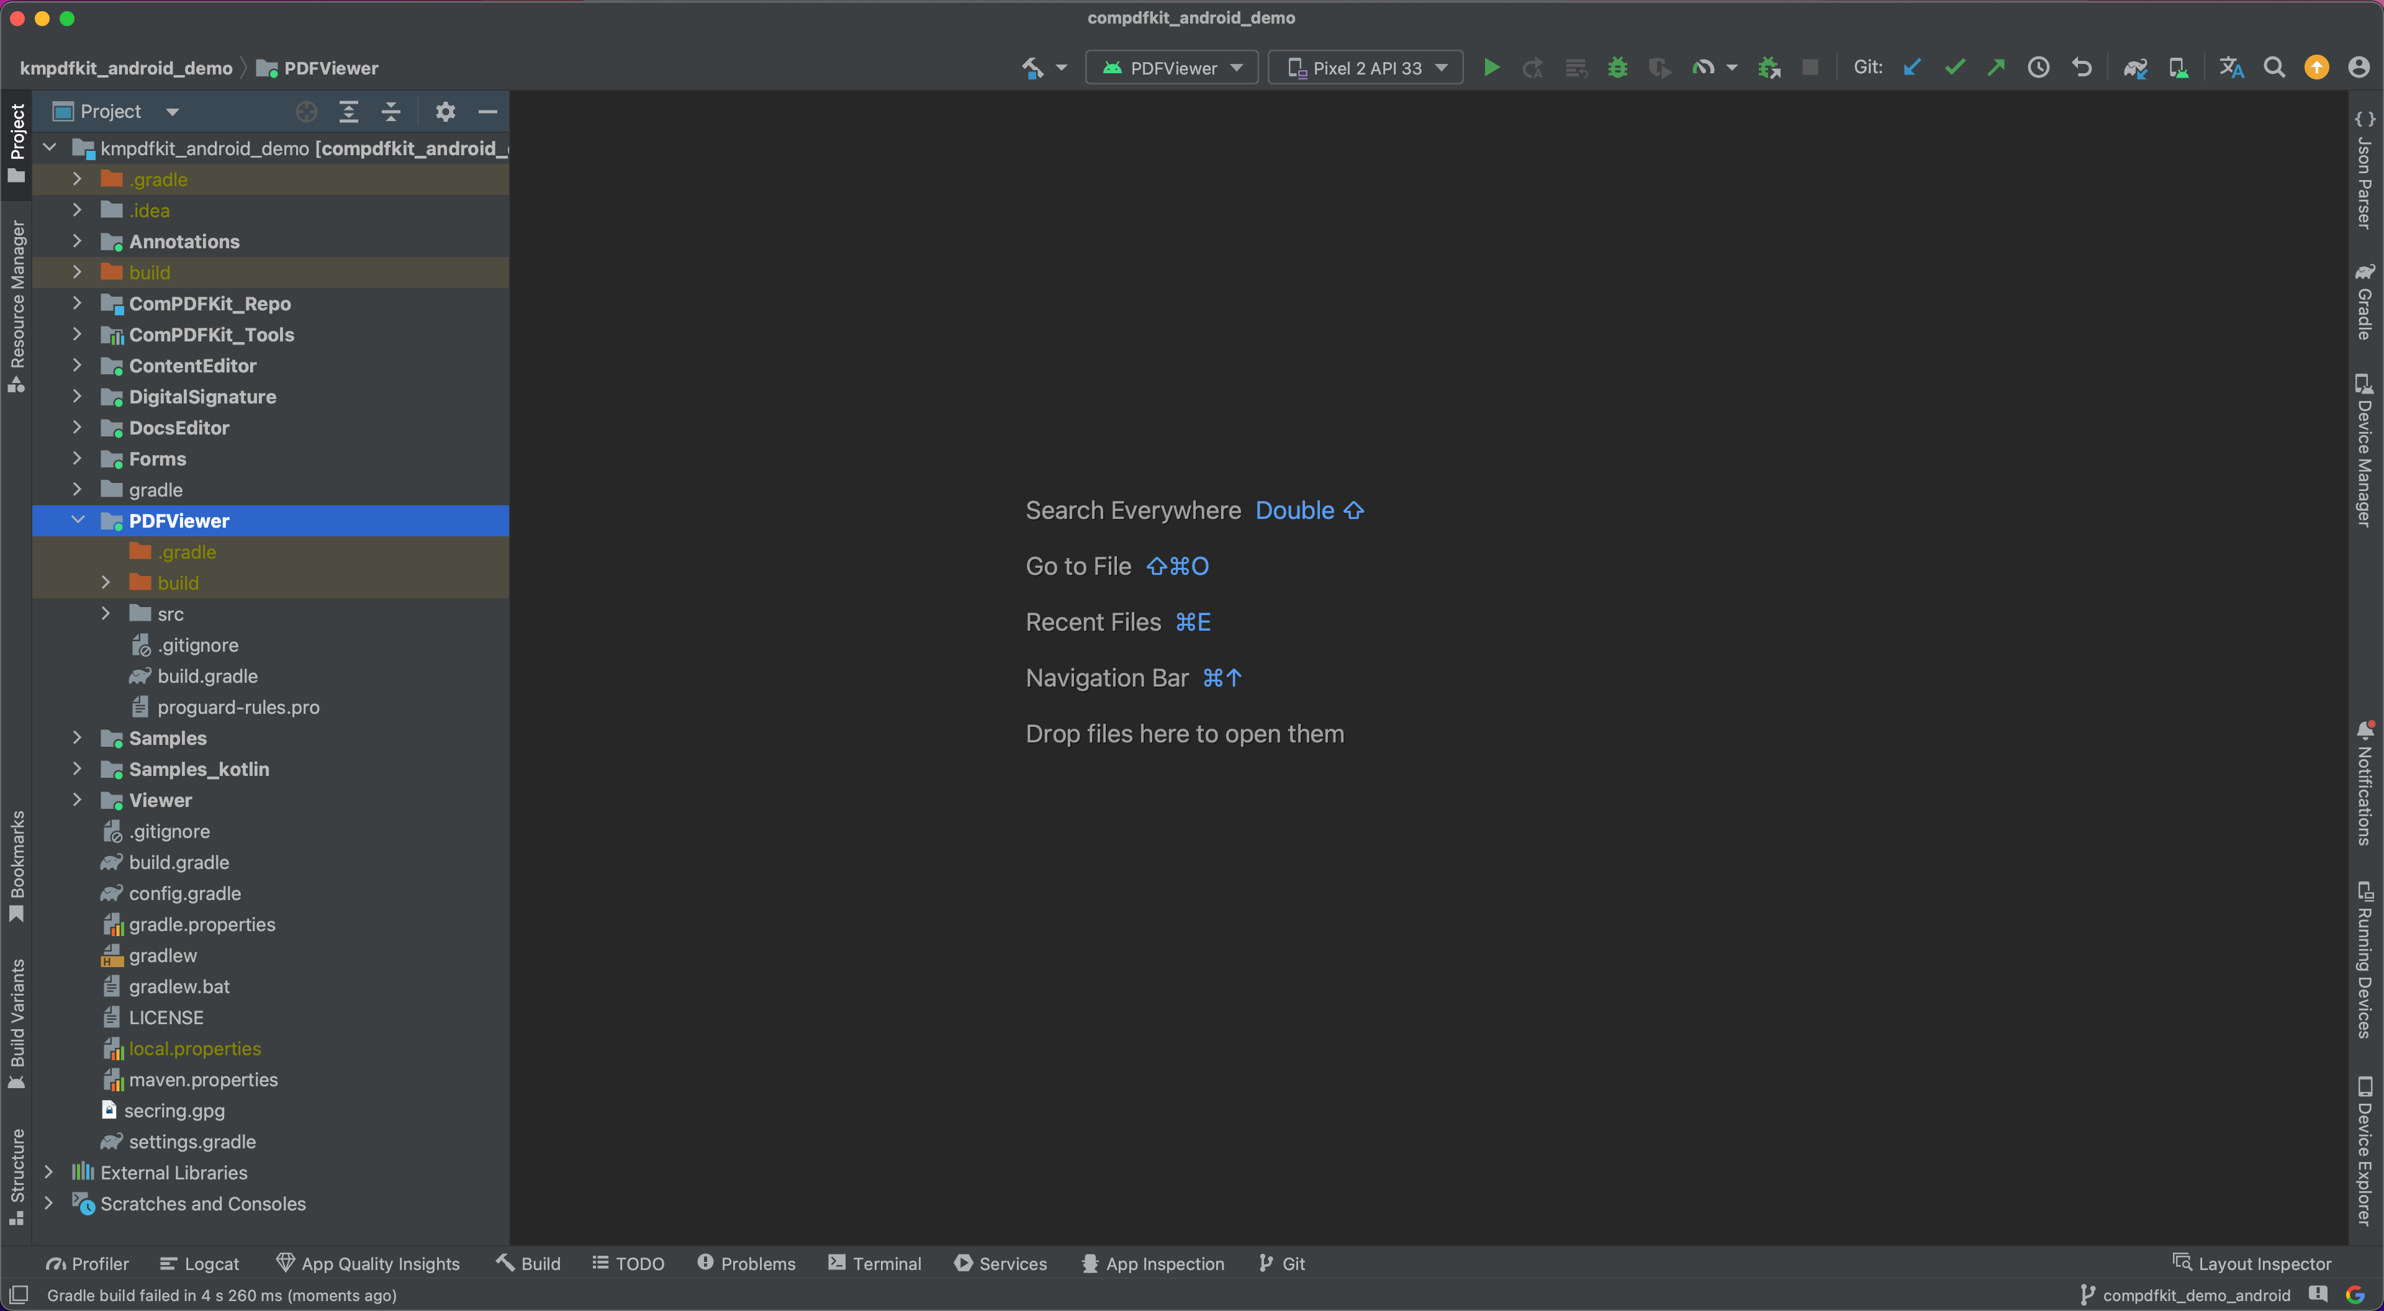2384x1311 pixels.
Task: Toggle the Device Explorer side panel
Action: [2365, 1151]
